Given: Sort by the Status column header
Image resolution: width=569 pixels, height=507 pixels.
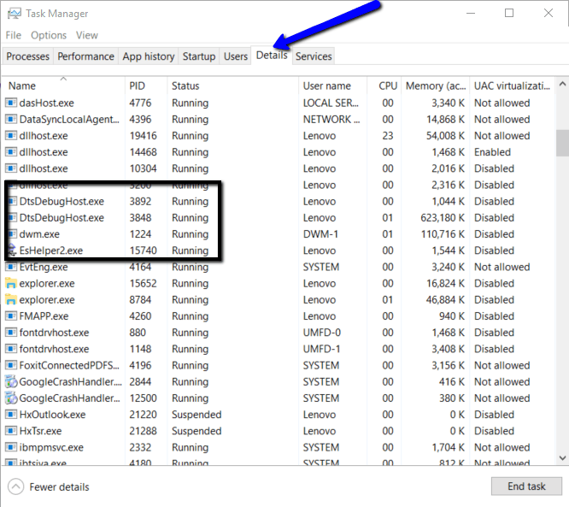Looking at the screenshot, I should click(233, 85).
